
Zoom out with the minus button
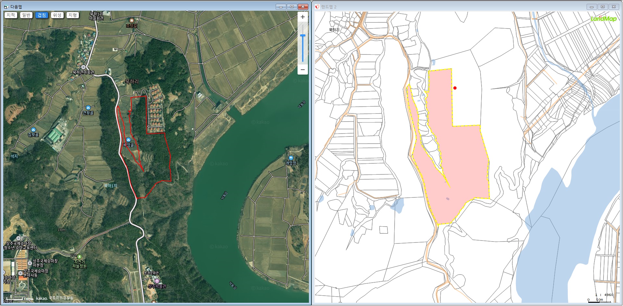[x=302, y=70]
